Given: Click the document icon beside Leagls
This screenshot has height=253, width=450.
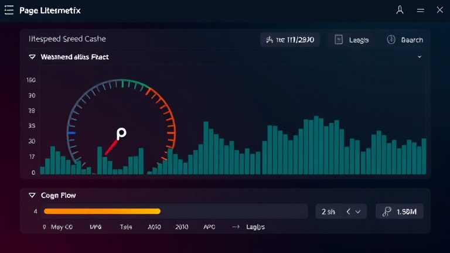Looking at the screenshot, I should click(339, 40).
